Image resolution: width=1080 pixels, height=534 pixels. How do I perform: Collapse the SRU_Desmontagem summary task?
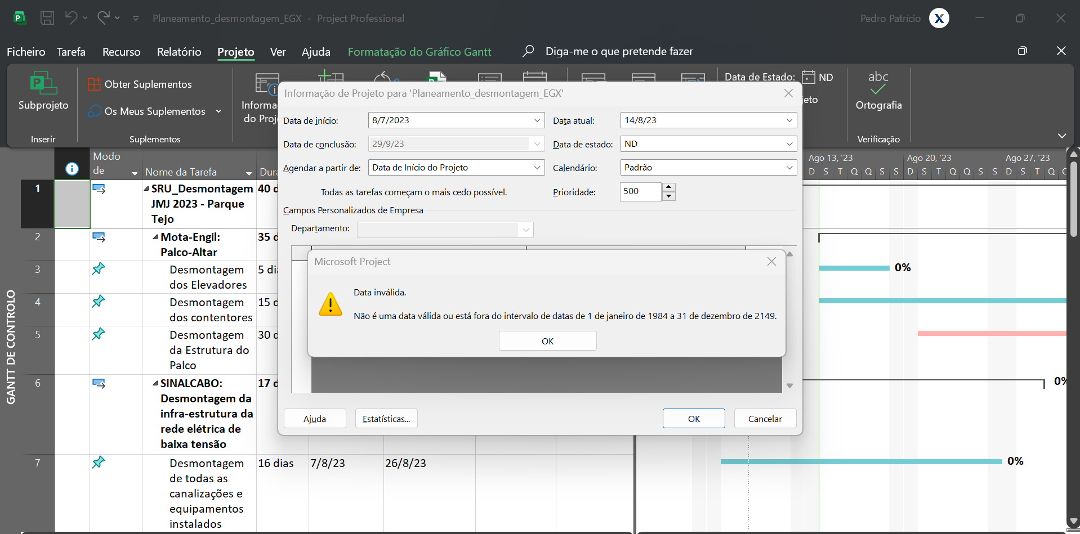pyautogui.click(x=146, y=189)
